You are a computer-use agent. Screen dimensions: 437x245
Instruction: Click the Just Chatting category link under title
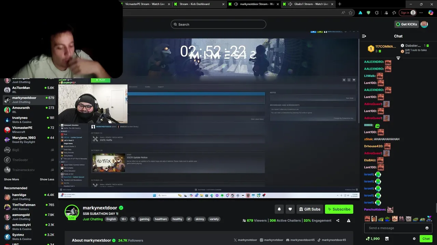[93, 219]
